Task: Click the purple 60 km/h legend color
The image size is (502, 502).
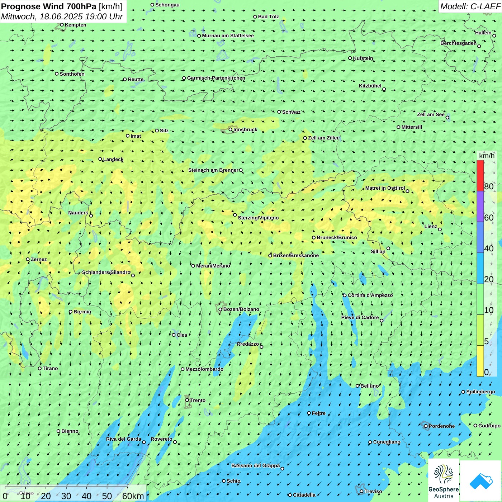Action: coord(480,207)
